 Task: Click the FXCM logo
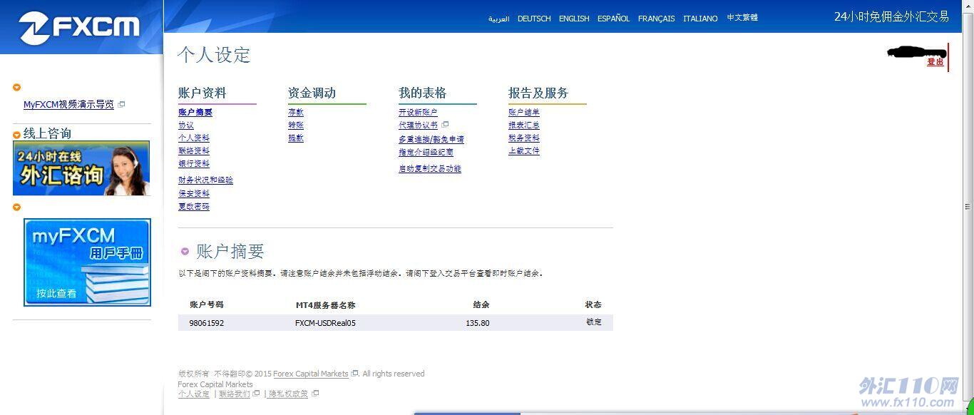pyautogui.click(x=78, y=27)
